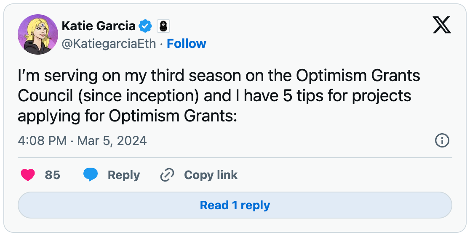Open Katie Garcia's profile avatar
Screen dimensions: 470x237
click(38, 34)
